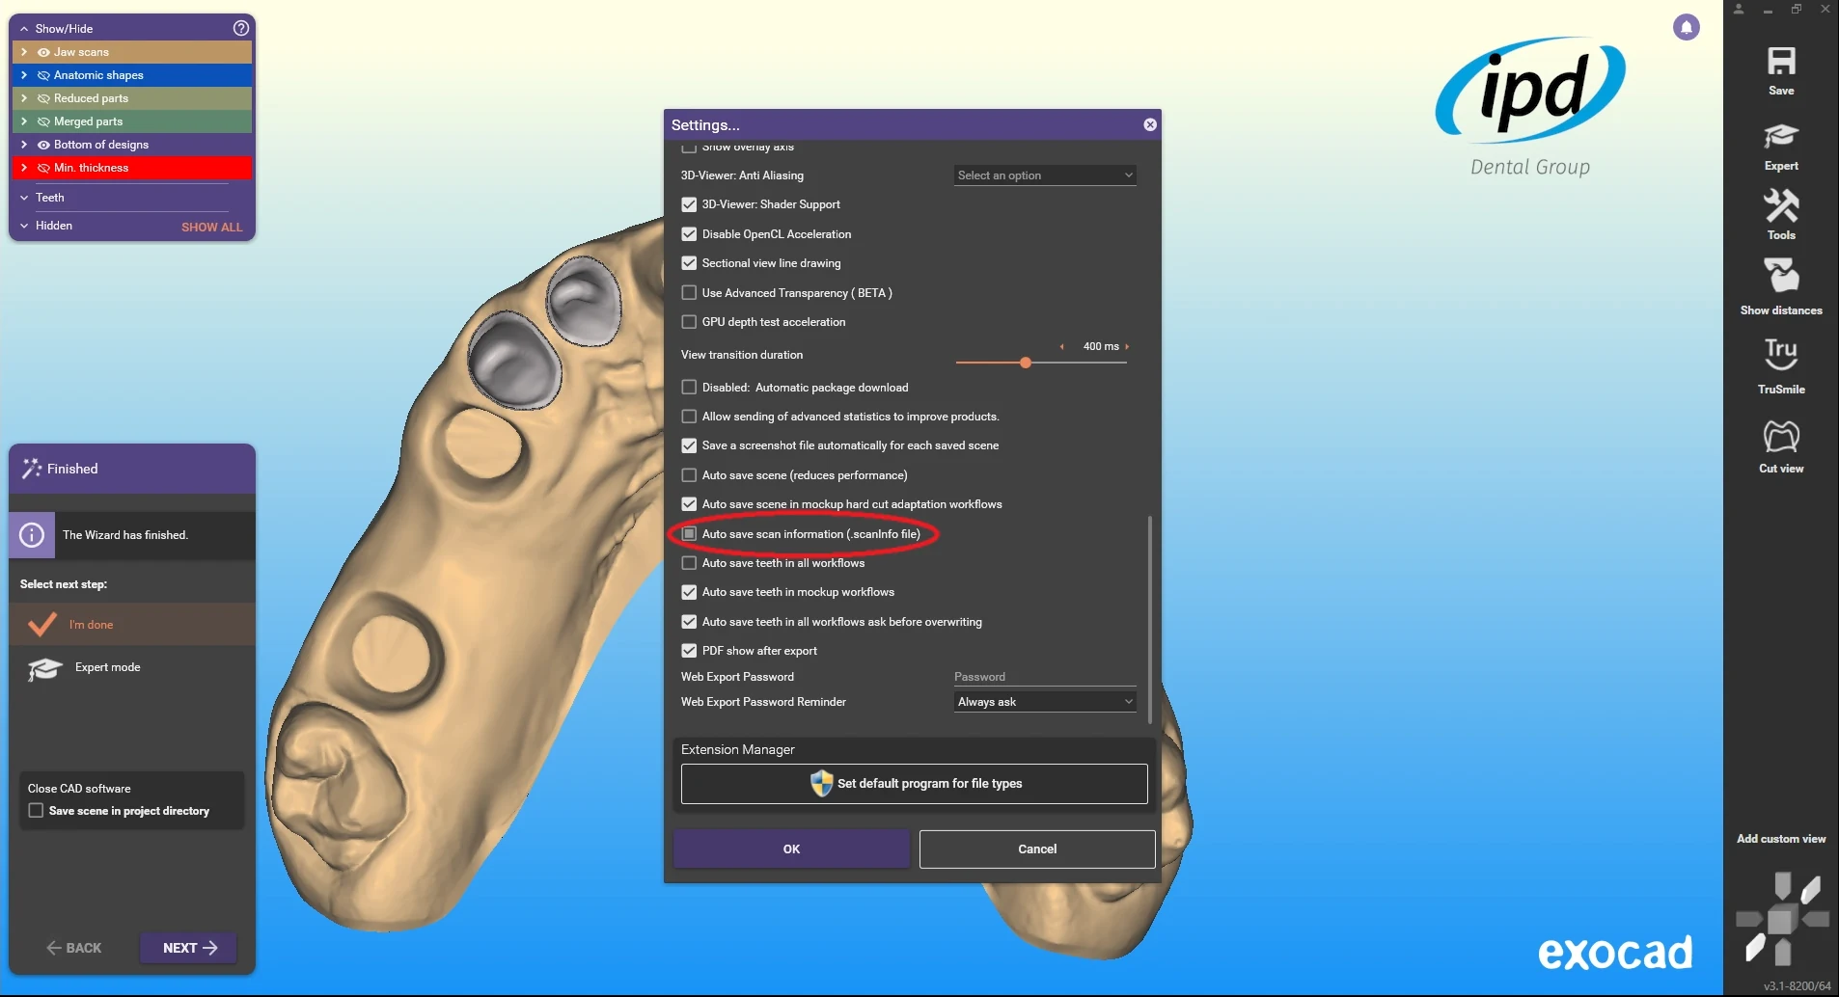The width and height of the screenshot is (1839, 997).
Task: Uncheck PDF show after export
Action: tap(689, 651)
